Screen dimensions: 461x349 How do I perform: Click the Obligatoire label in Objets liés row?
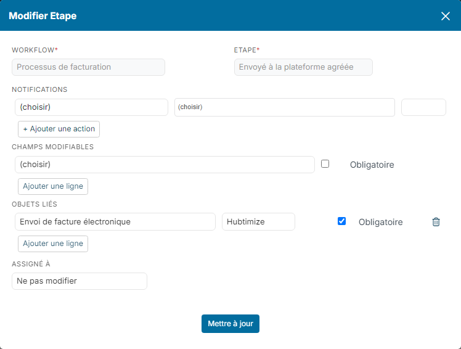[380, 222]
